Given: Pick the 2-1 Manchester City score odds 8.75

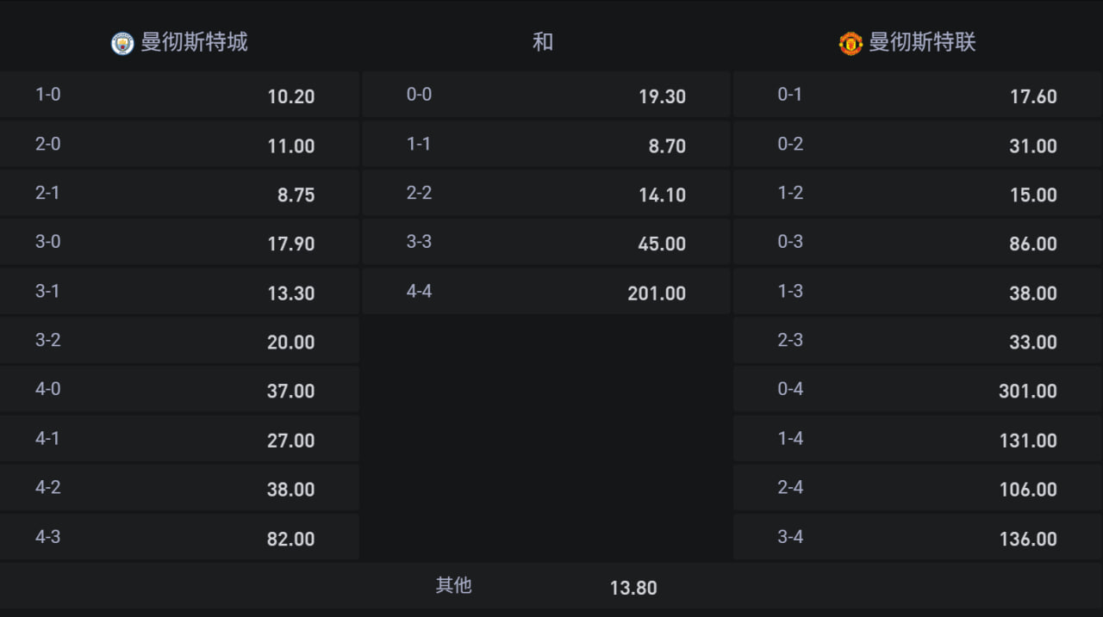Looking at the screenshot, I should [179, 194].
